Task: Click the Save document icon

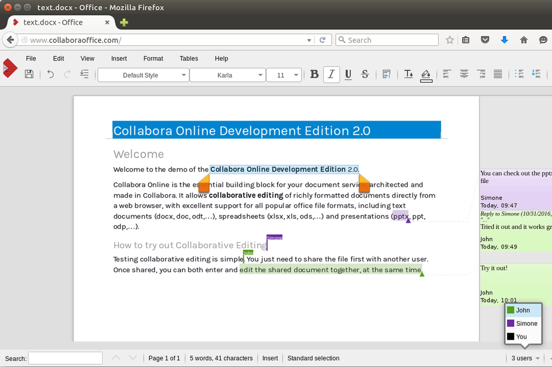Action: [29, 74]
